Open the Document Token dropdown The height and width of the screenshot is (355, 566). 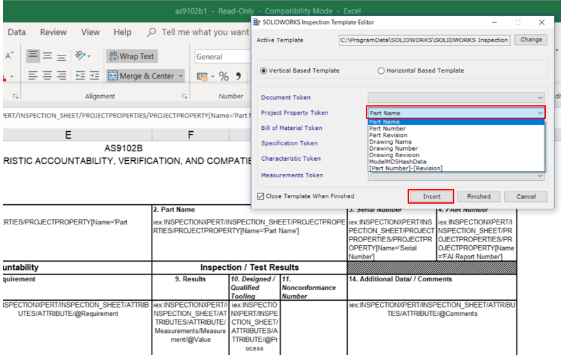(456, 98)
